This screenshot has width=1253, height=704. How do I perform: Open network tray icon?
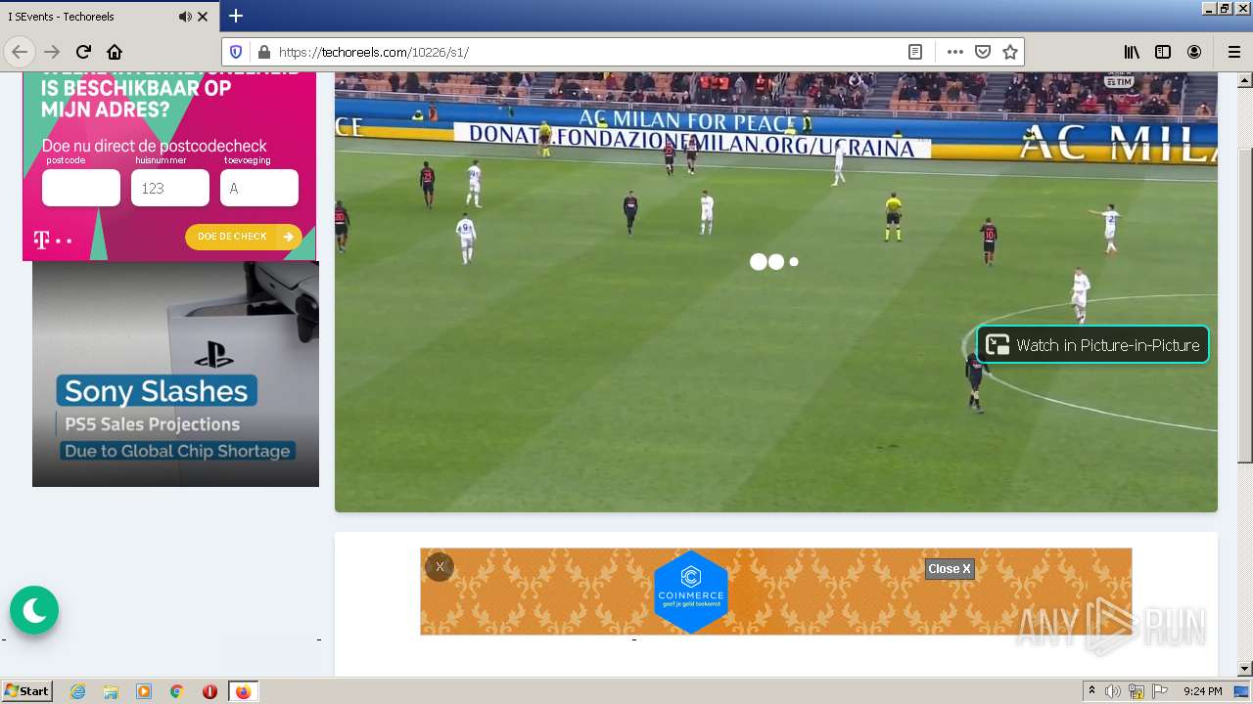pyautogui.click(x=1137, y=691)
